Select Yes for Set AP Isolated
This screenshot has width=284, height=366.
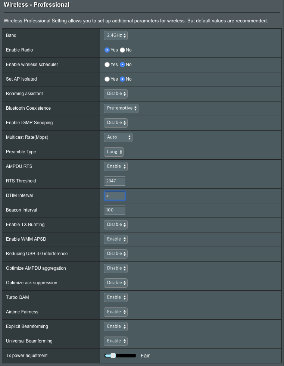[107, 79]
